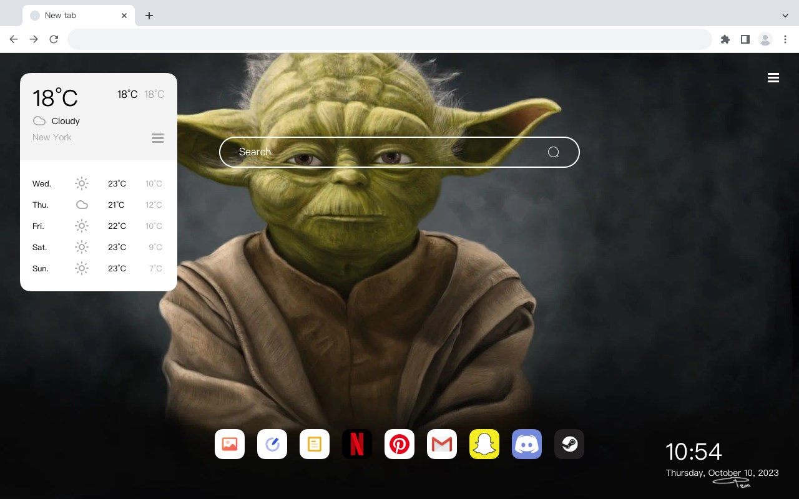Go back to the previous page
This screenshot has width=799, height=499.
click(14, 39)
